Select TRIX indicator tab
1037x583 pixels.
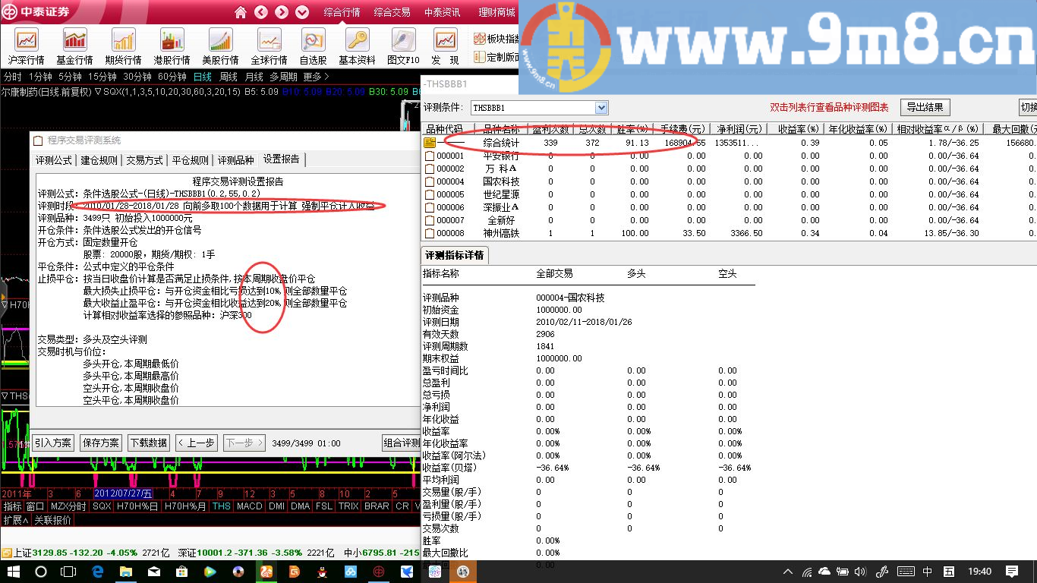pyautogui.click(x=348, y=506)
